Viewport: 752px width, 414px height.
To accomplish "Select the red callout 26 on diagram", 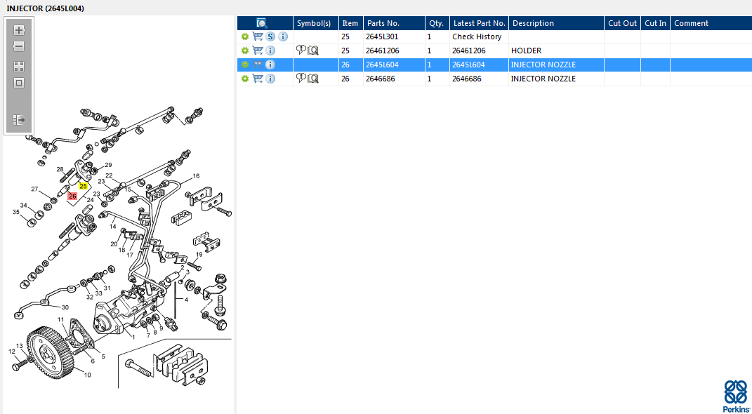I will (x=72, y=196).
